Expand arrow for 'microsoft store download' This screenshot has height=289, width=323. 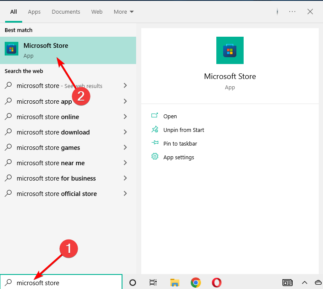pyautogui.click(x=125, y=132)
